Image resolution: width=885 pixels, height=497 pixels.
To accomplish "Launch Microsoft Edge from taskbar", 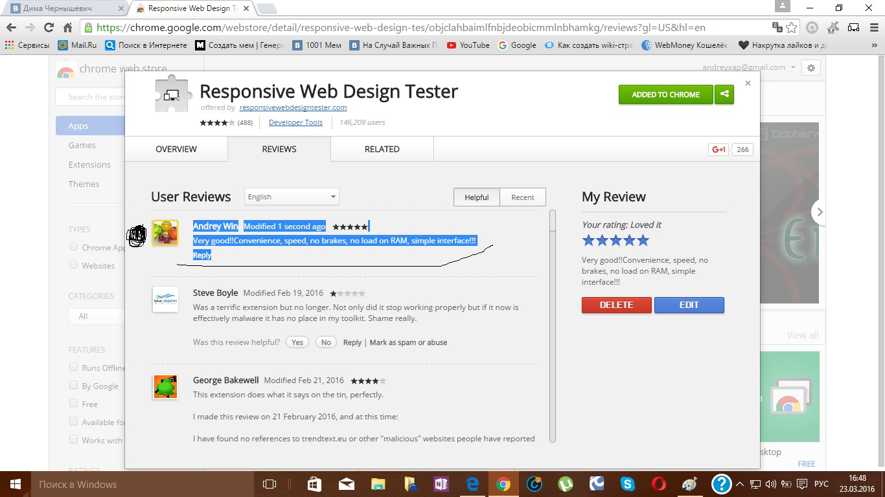I will [x=472, y=484].
